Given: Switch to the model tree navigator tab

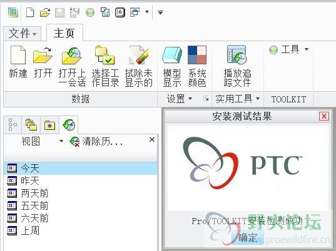Looking at the screenshot, I should tap(13, 125).
